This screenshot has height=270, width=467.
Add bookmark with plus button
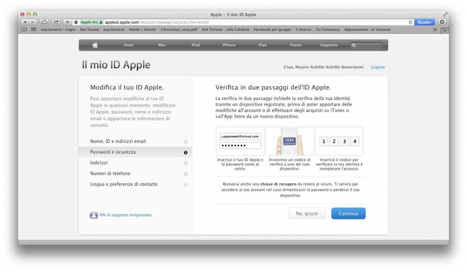67,22
